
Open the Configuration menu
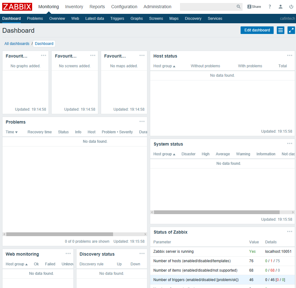(x=124, y=7)
